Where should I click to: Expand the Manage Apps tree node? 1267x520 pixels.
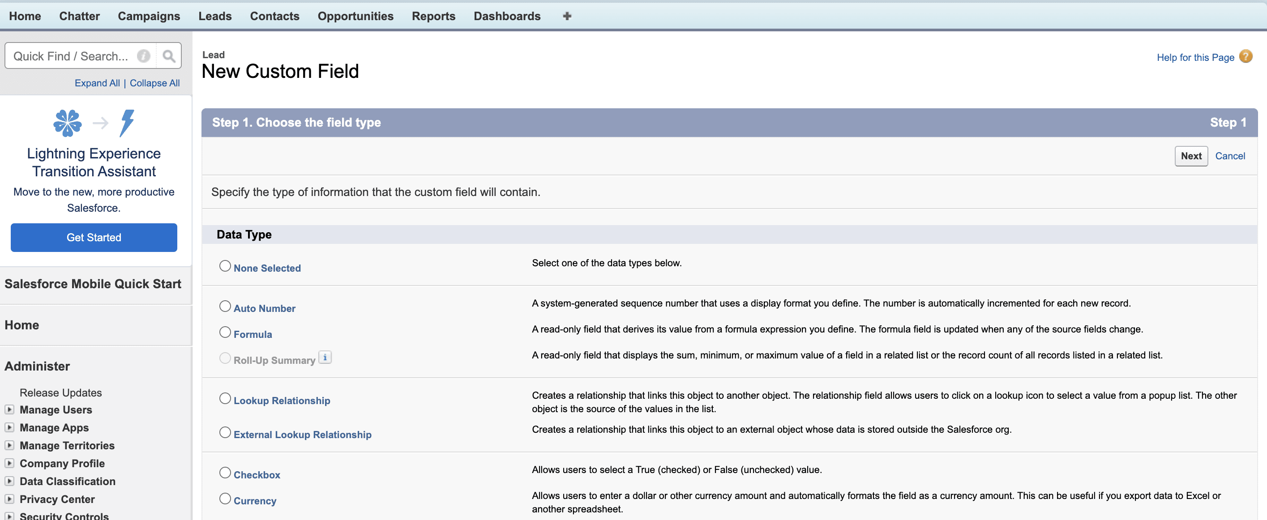point(9,427)
